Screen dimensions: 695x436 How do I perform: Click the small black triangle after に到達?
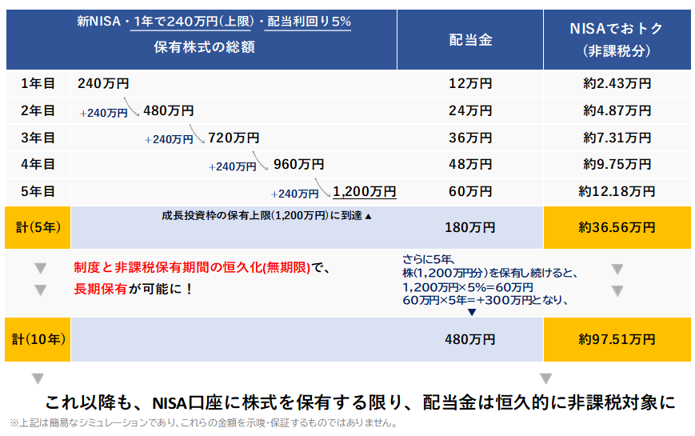(369, 217)
